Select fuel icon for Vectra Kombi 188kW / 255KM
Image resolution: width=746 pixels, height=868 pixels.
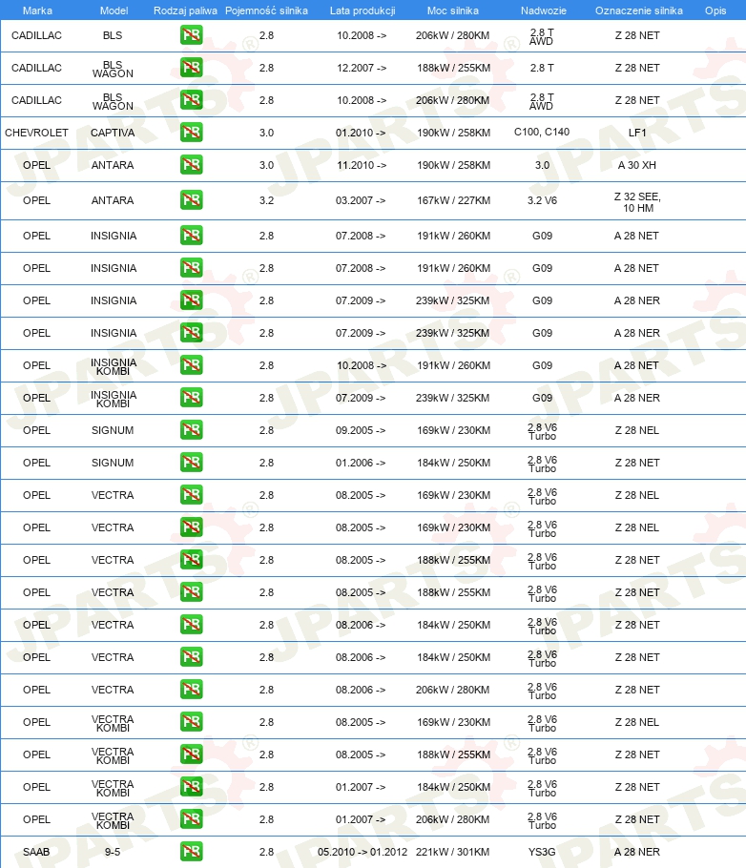191,754
